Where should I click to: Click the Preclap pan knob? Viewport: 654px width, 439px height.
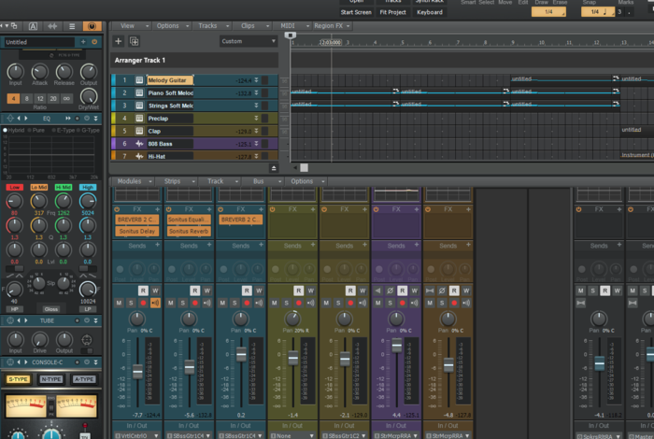(292, 319)
